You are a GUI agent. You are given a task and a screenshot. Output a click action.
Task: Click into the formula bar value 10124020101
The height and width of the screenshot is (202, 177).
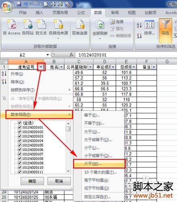click(x=93, y=55)
